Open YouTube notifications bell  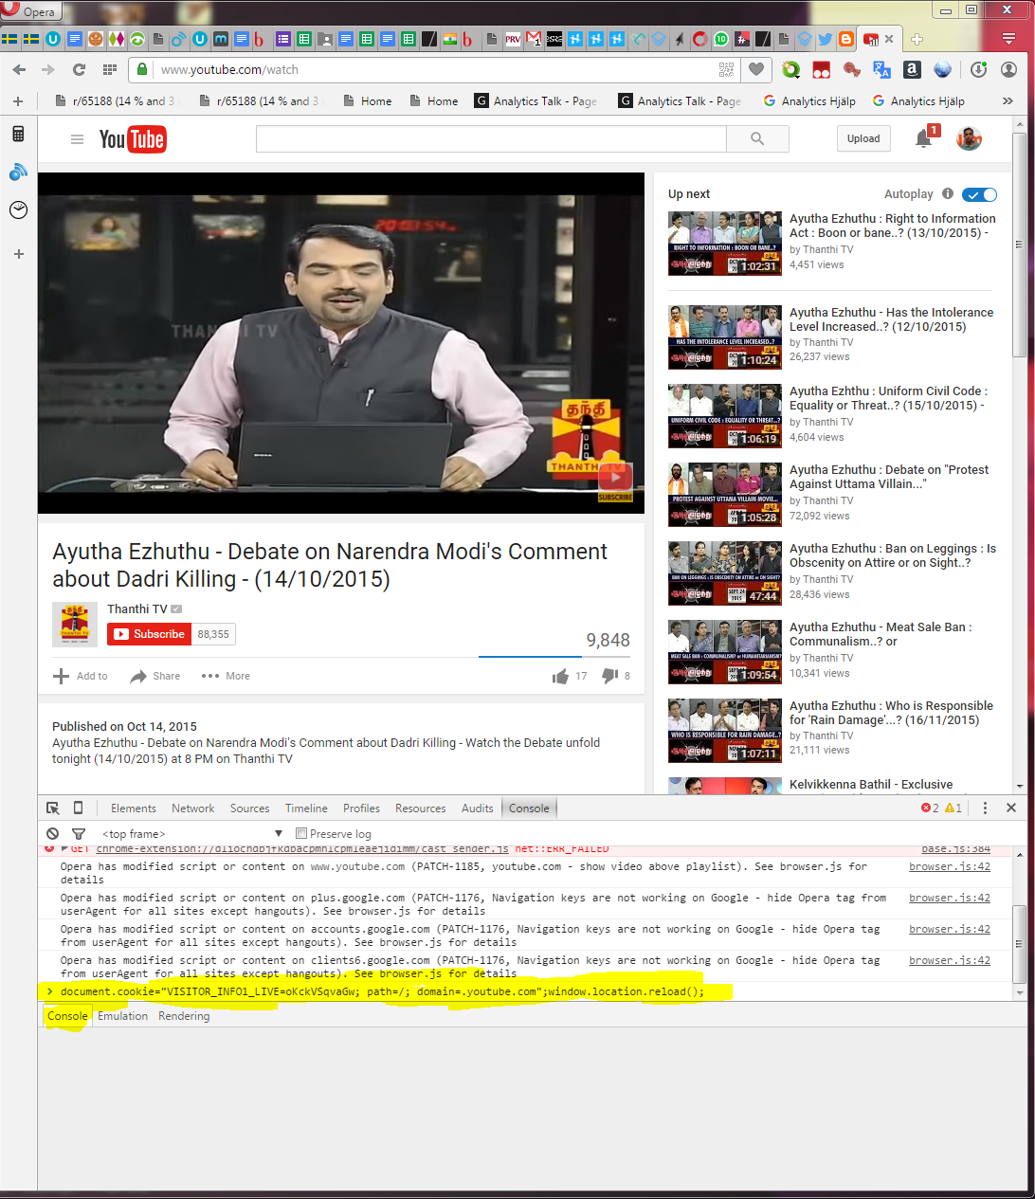(923, 138)
